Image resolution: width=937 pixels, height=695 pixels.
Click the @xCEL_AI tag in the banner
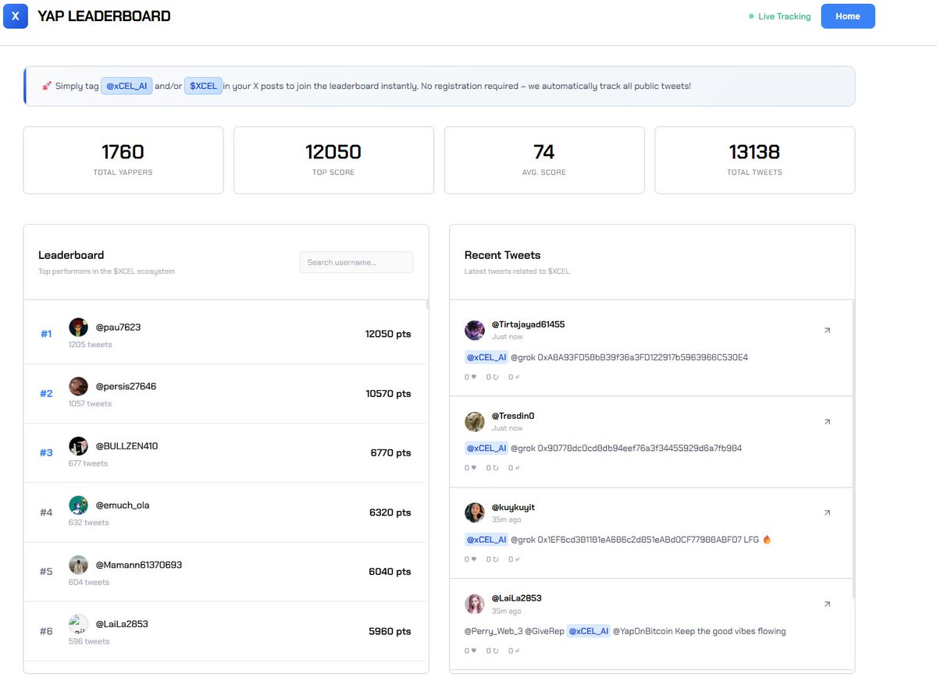click(x=126, y=86)
